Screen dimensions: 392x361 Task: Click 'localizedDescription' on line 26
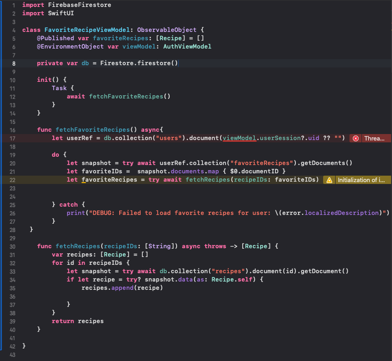[x=342, y=213]
